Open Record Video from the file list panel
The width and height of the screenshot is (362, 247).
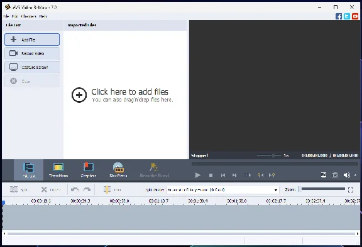point(32,53)
